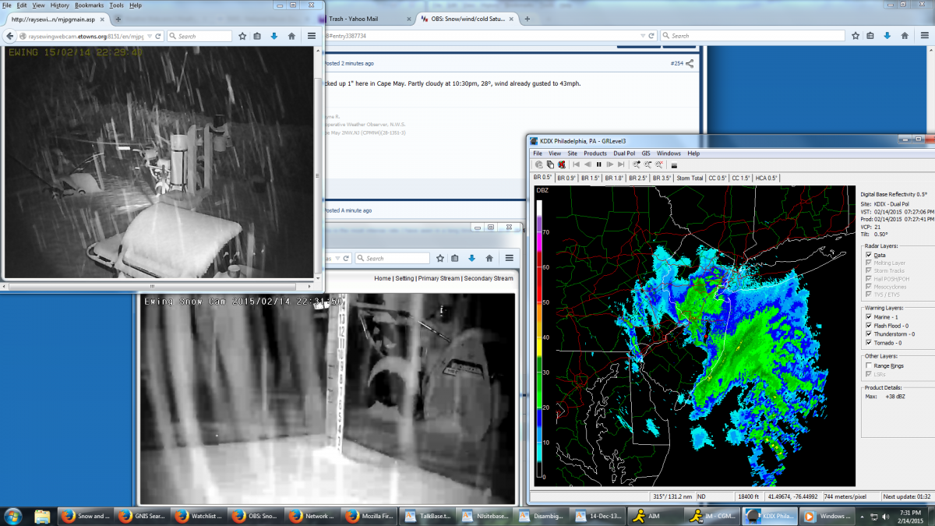Toggle the Data radar layer checkbox

click(868, 255)
